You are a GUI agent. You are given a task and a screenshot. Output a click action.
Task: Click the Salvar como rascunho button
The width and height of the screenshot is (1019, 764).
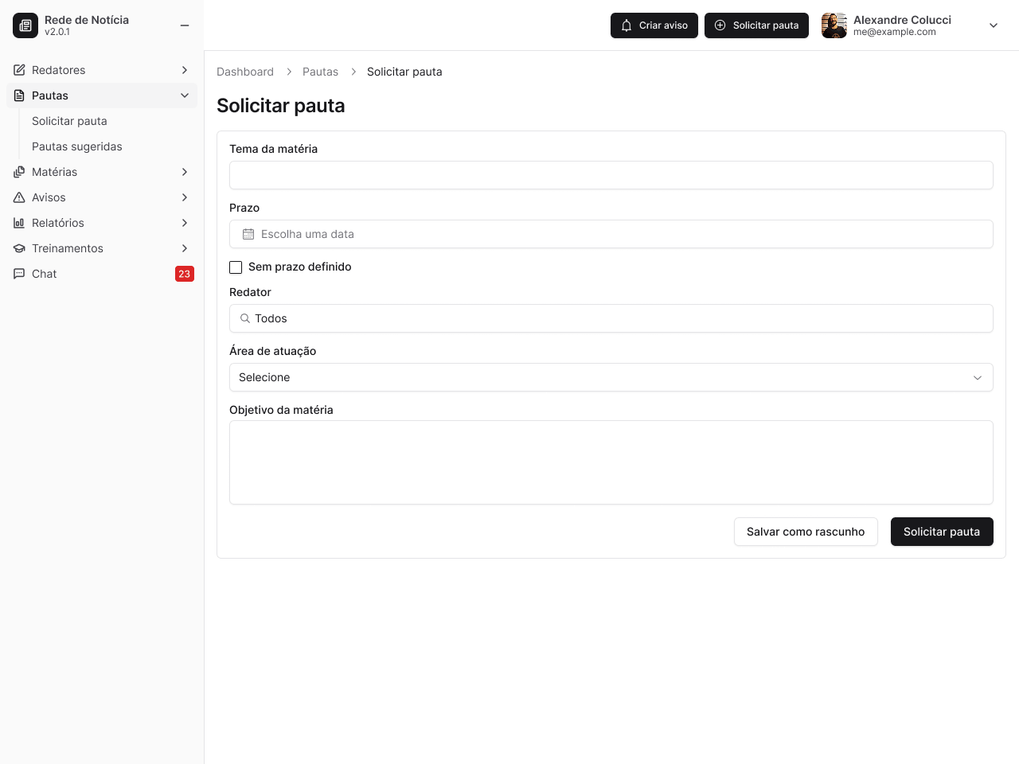point(806,532)
